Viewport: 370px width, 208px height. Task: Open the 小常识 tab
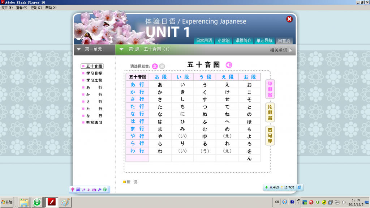[224, 41]
